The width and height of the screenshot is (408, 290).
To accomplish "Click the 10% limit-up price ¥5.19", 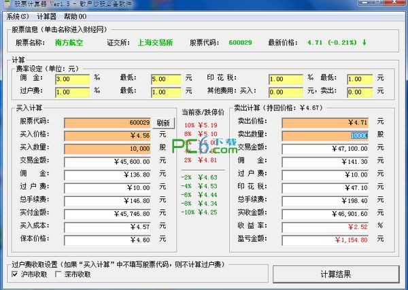I will [207, 125].
